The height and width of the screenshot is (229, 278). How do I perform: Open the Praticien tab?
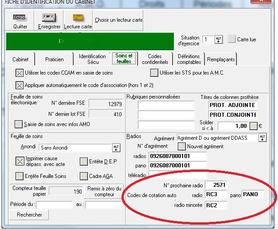coord(54,59)
